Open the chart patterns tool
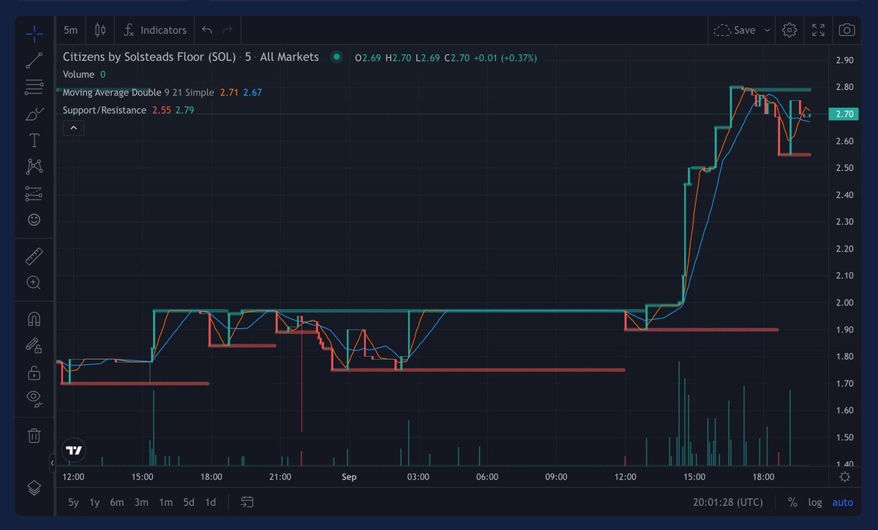This screenshot has height=530, width=878. coord(34,167)
